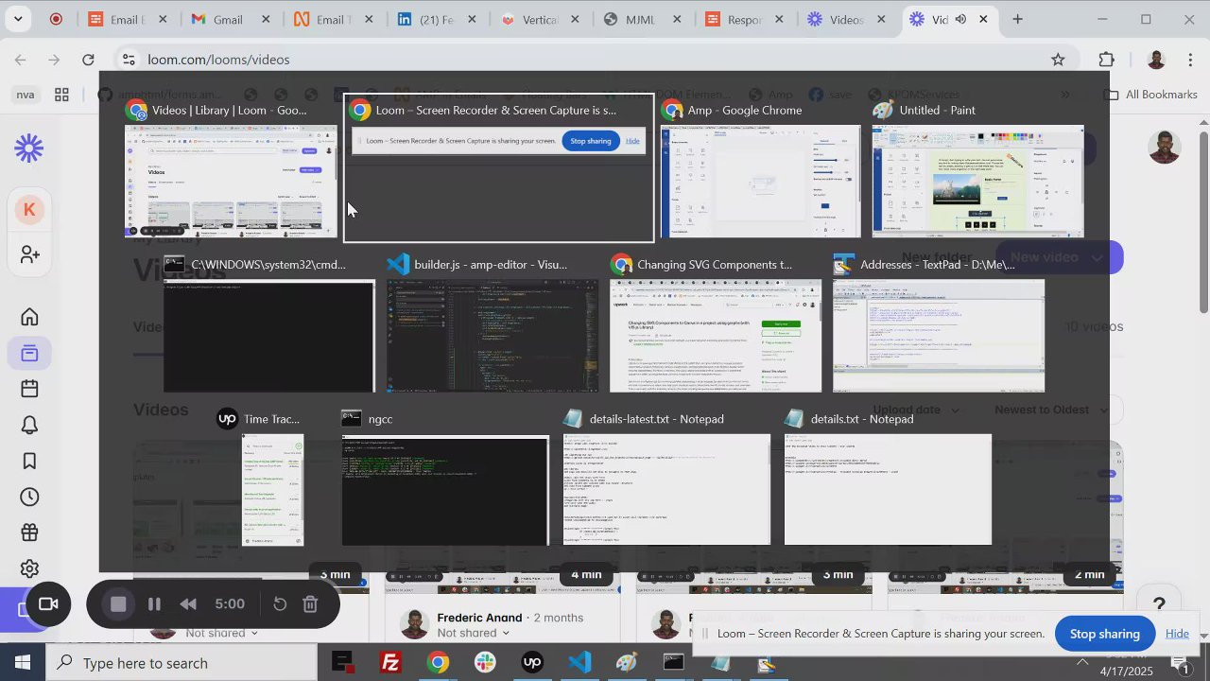Viewport: 1210px width, 681px height.
Task: Open new Chrome tab with plus
Action: click(x=1017, y=19)
